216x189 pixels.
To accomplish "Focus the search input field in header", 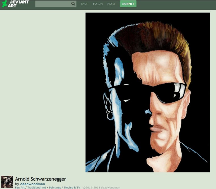I will (53, 4).
